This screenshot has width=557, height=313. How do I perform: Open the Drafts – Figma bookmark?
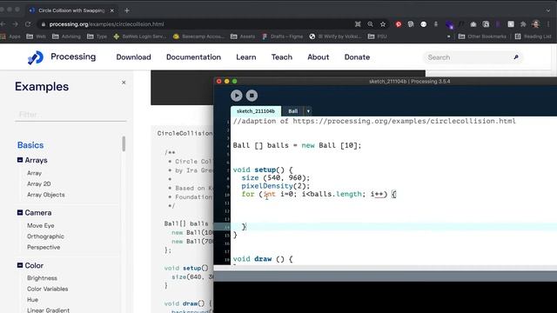(x=282, y=37)
